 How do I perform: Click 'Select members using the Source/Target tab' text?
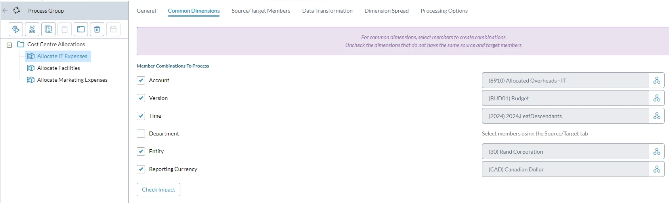(x=535, y=133)
